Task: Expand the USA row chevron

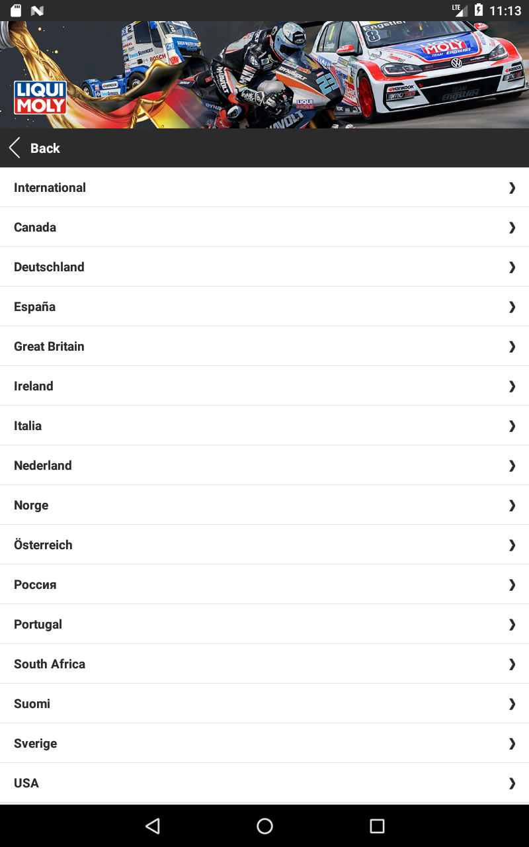Action: pyautogui.click(x=512, y=783)
